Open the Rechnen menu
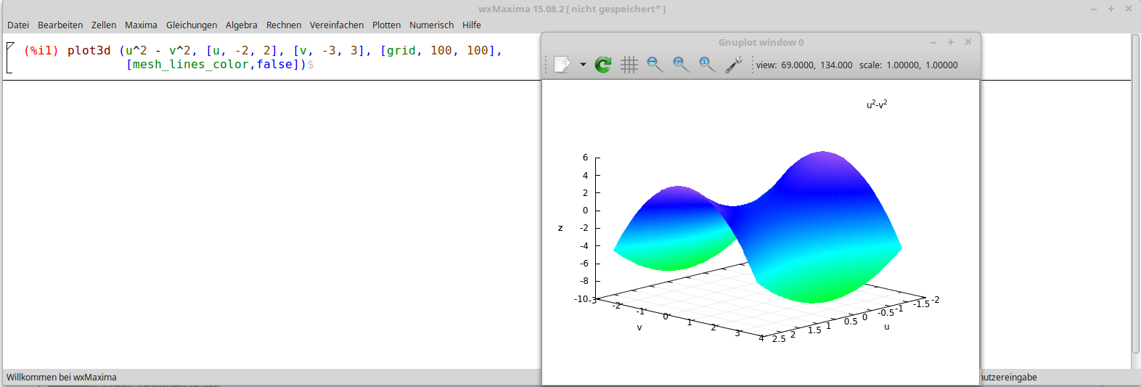 [x=284, y=25]
